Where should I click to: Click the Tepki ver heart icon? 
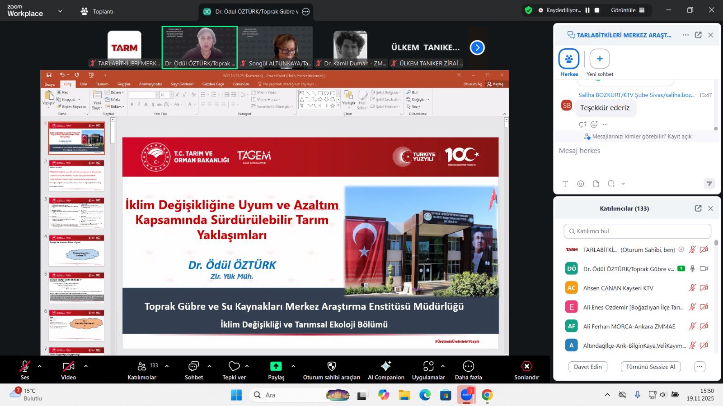click(234, 366)
